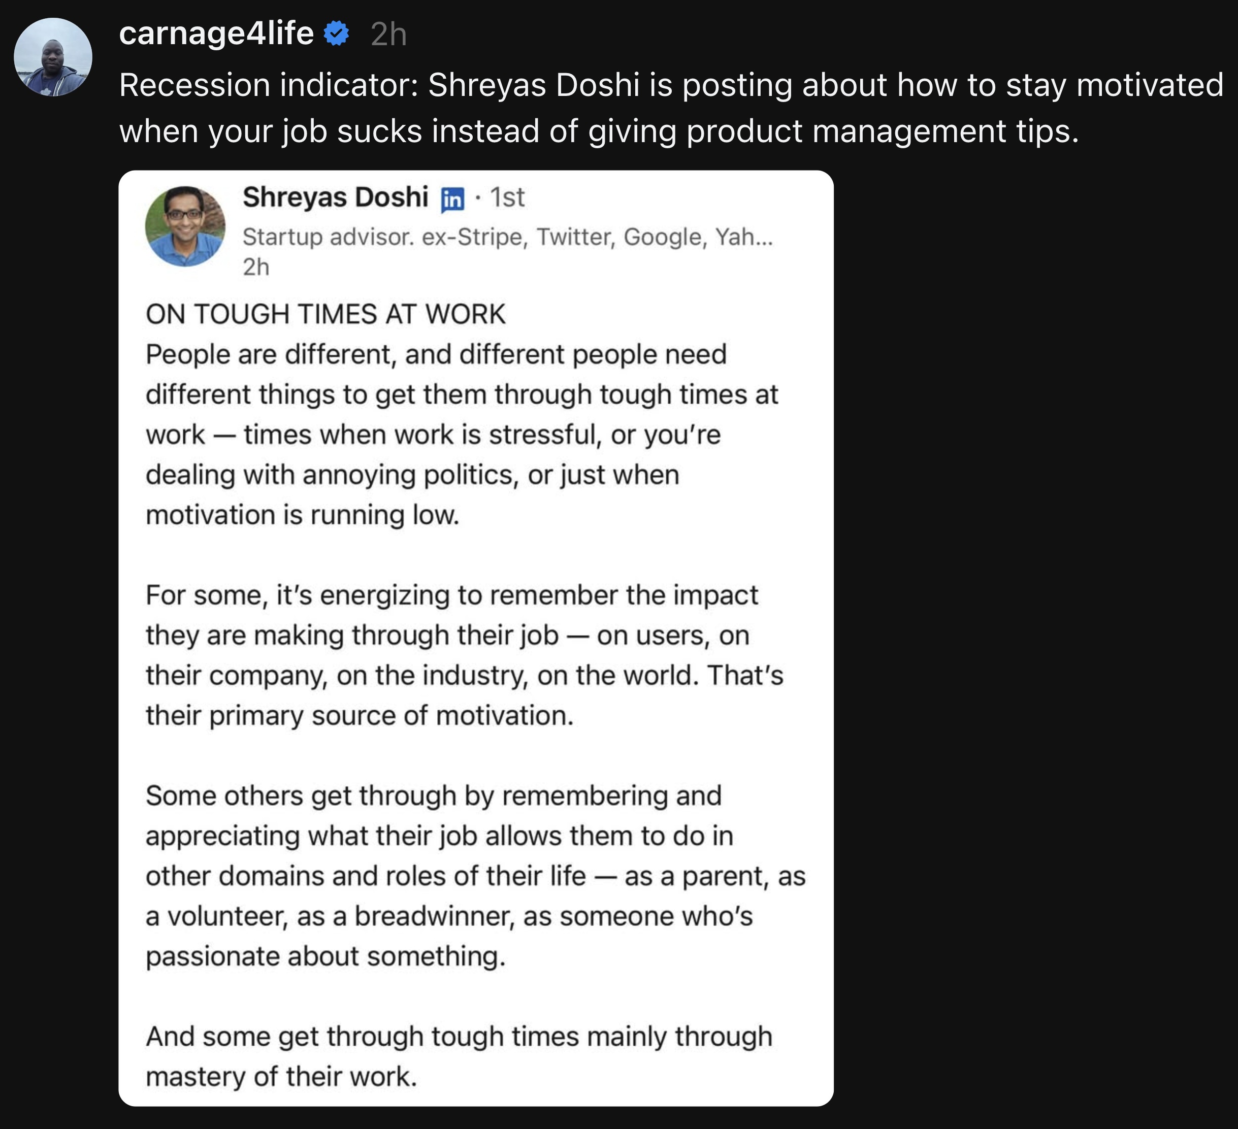Click the LinkedIn logo beside Shreyas Doshi
Screen dimensions: 1238x1129
[452, 200]
